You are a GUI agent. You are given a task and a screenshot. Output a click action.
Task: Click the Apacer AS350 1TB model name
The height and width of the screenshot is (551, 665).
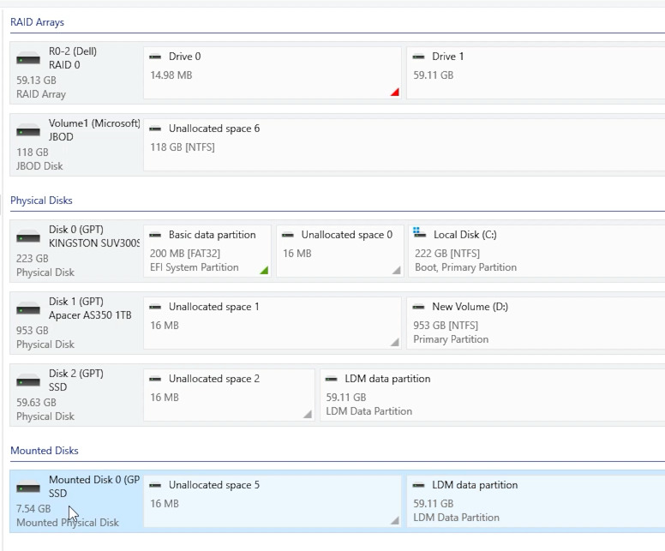[x=90, y=315]
